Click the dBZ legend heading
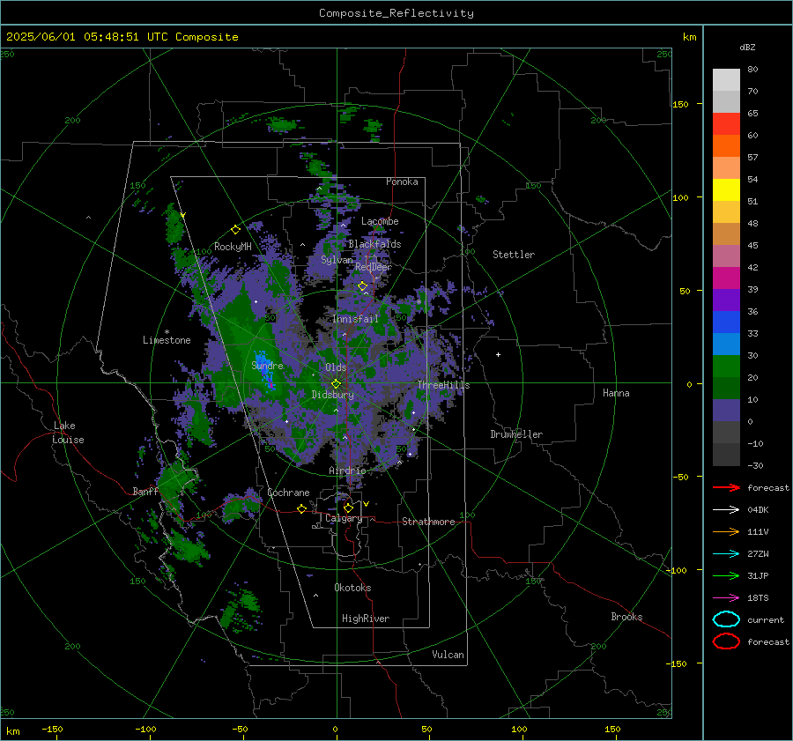This screenshot has width=793, height=741. tap(747, 47)
